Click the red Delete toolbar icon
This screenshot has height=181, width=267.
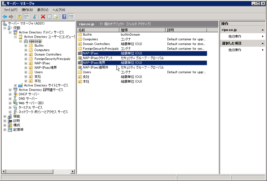pos(43,17)
